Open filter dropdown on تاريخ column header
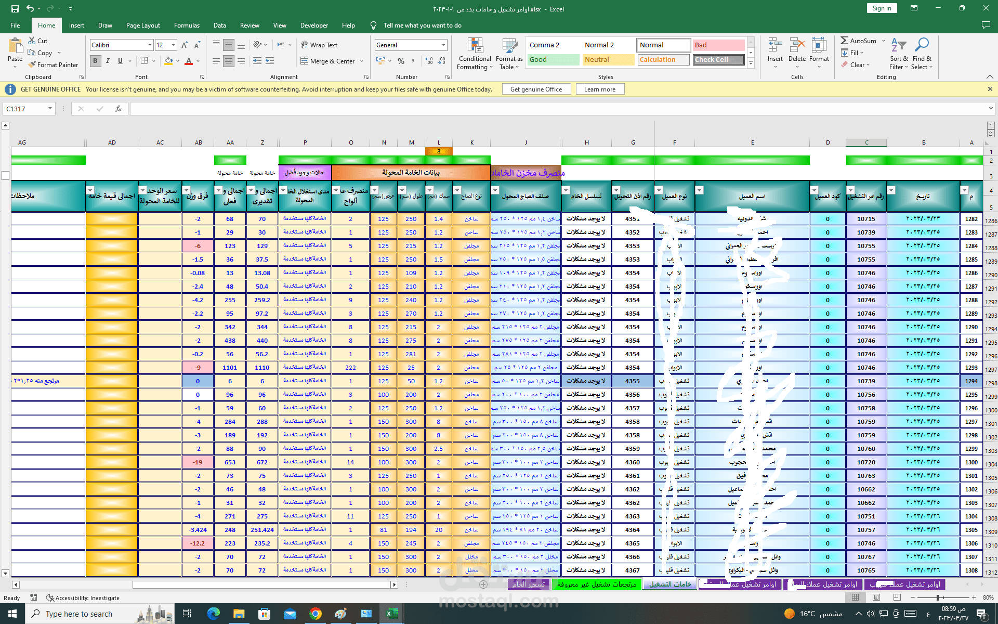This screenshot has height=624, width=998. tap(891, 190)
